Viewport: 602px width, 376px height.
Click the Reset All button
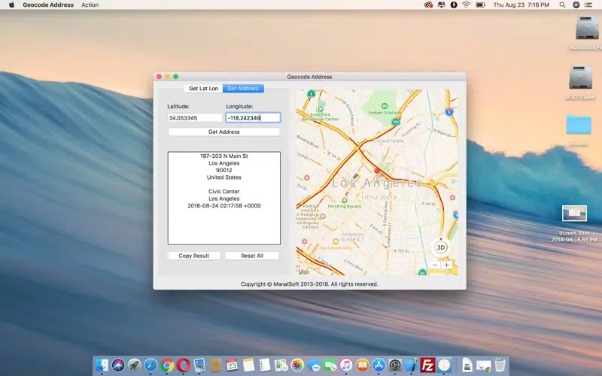[252, 256]
